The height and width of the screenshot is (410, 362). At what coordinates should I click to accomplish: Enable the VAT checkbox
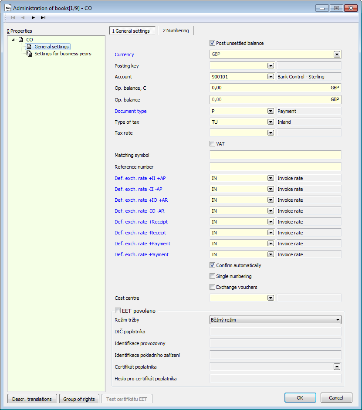tap(212, 143)
